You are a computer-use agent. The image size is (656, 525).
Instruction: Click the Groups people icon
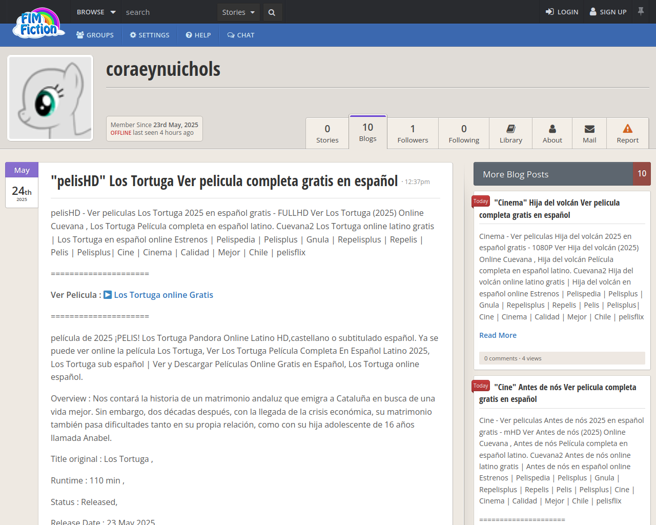click(x=80, y=35)
